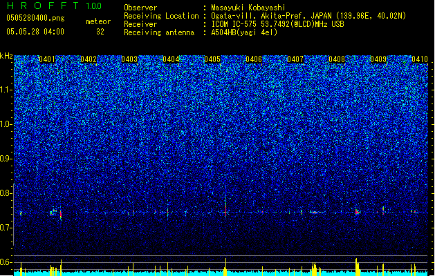
Task: Click the 0406 time marker
Action: tap(254, 59)
